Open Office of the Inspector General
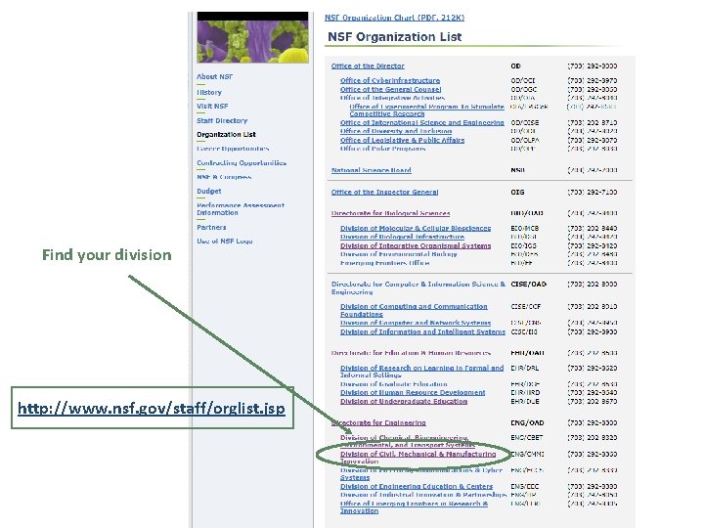The height and width of the screenshot is (528, 704). tap(384, 193)
